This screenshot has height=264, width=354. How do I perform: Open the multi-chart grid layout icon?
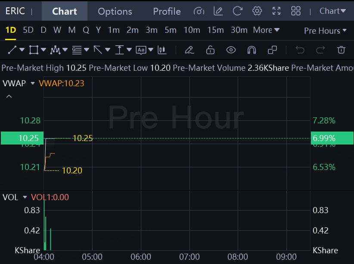click(296, 11)
